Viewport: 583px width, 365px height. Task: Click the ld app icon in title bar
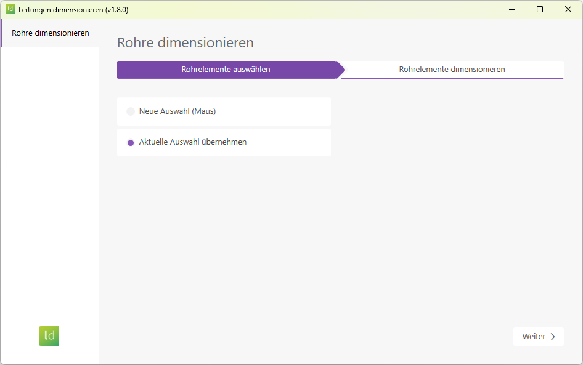click(x=10, y=9)
